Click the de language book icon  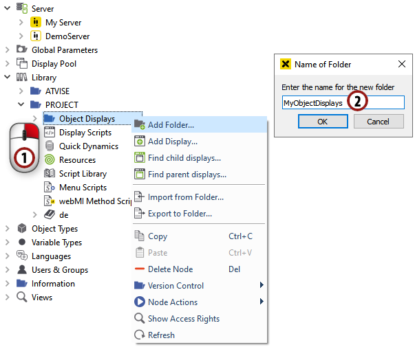(x=50, y=214)
